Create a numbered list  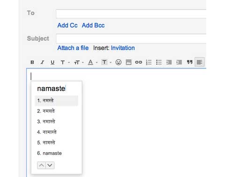point(149,62)
